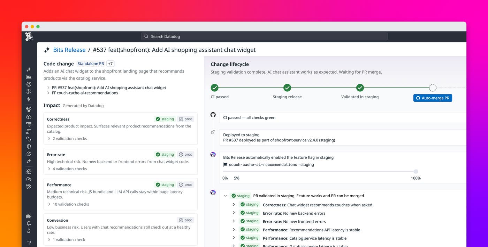Open Error Tracking via the bug sidebar icon

tap(29, 172)
